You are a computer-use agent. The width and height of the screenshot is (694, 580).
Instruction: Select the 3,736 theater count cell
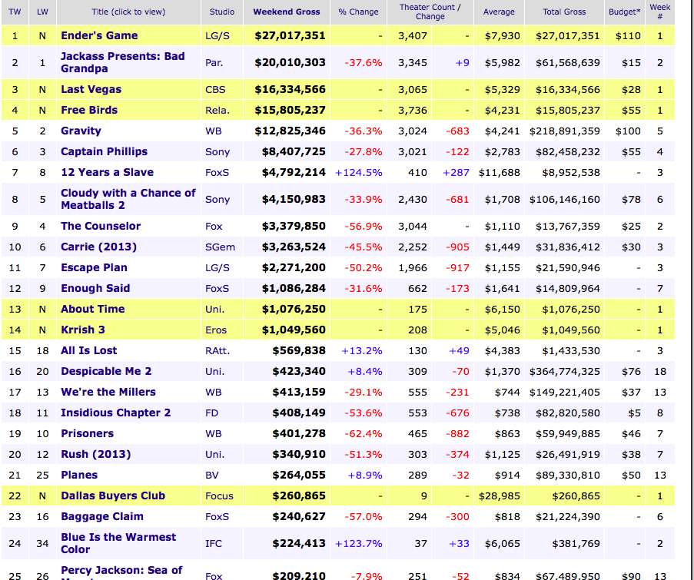click(x=413, y=111)
